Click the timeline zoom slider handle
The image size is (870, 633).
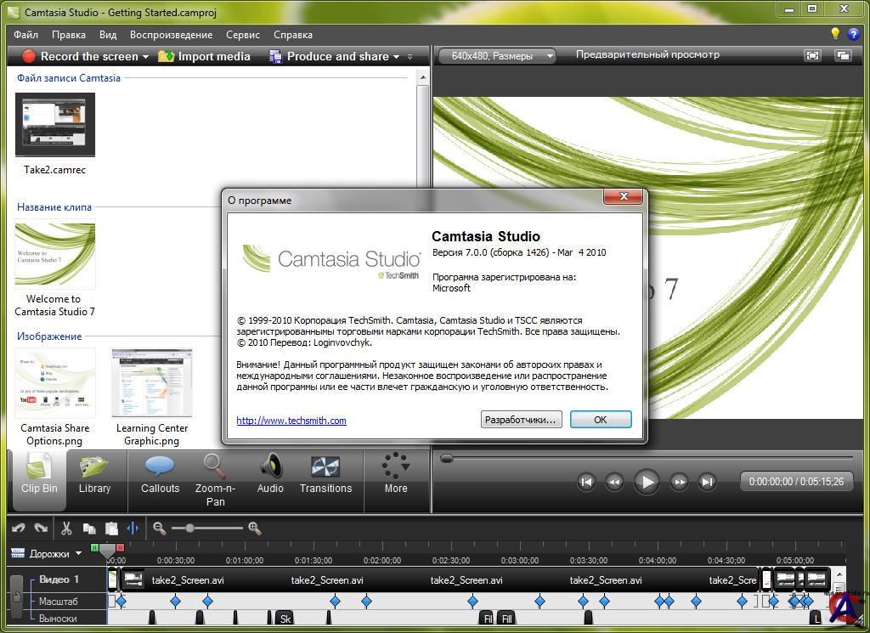pos(189,528)
